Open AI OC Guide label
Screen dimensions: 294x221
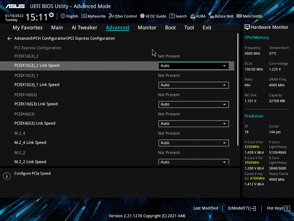(x=156, y=16)
